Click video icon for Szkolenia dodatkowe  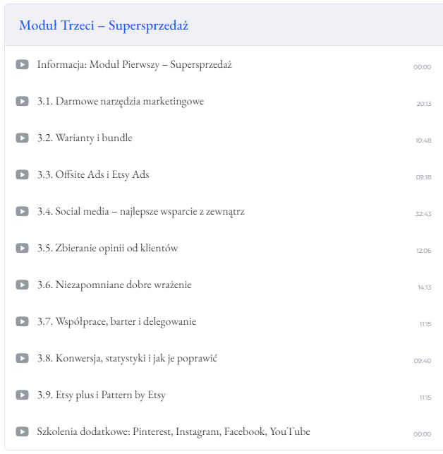click(23, 432)
